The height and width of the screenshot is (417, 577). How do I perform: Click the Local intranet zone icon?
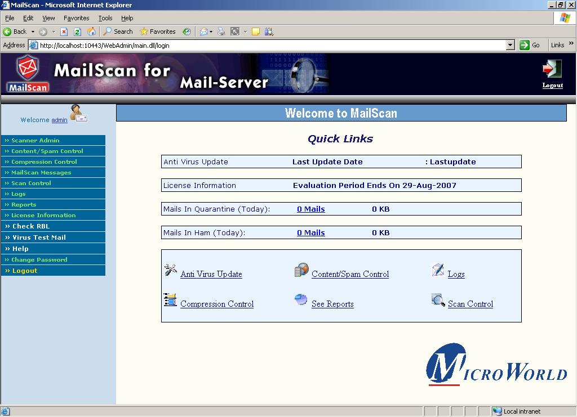(497, 411)
